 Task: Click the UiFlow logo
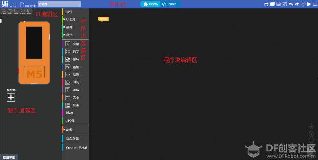5,4
